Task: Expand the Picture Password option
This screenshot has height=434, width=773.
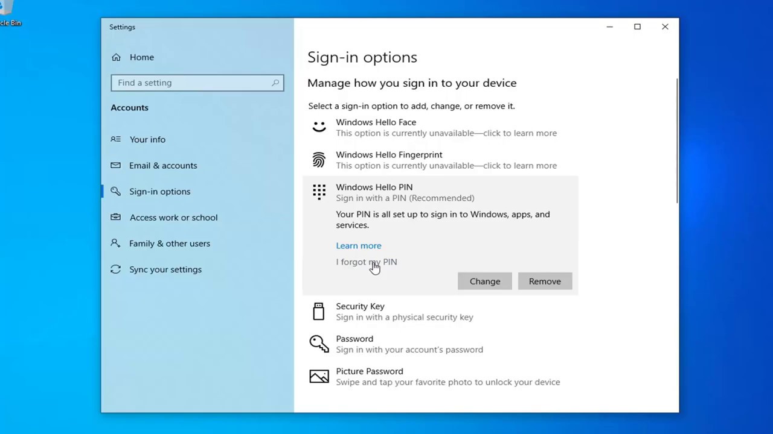Action: point(440,377)
